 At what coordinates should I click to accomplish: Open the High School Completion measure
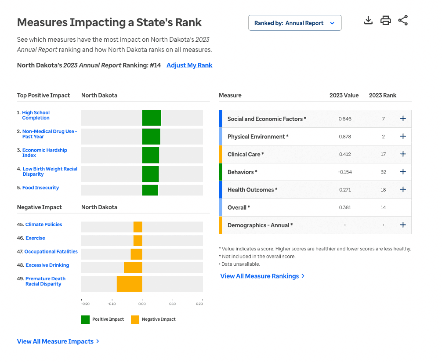point(36,115)
